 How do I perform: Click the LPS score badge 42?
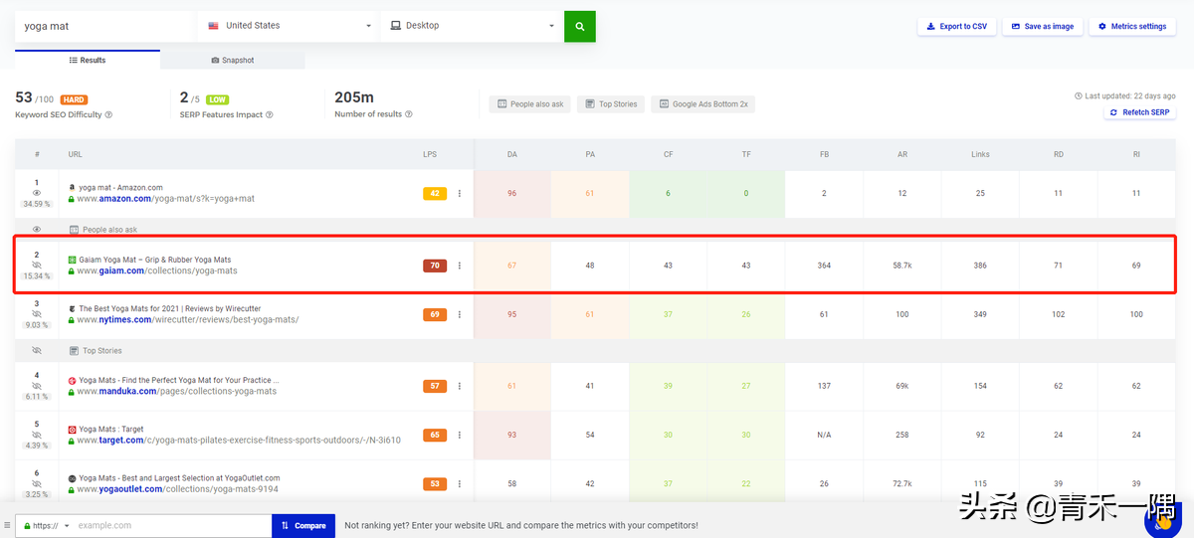[435, 194]
